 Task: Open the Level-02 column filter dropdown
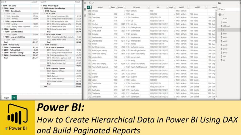[206, 7]
